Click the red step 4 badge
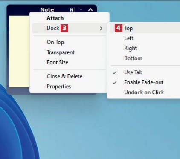The height and width of the screenshot is (159, 180). tap(119, 28)
